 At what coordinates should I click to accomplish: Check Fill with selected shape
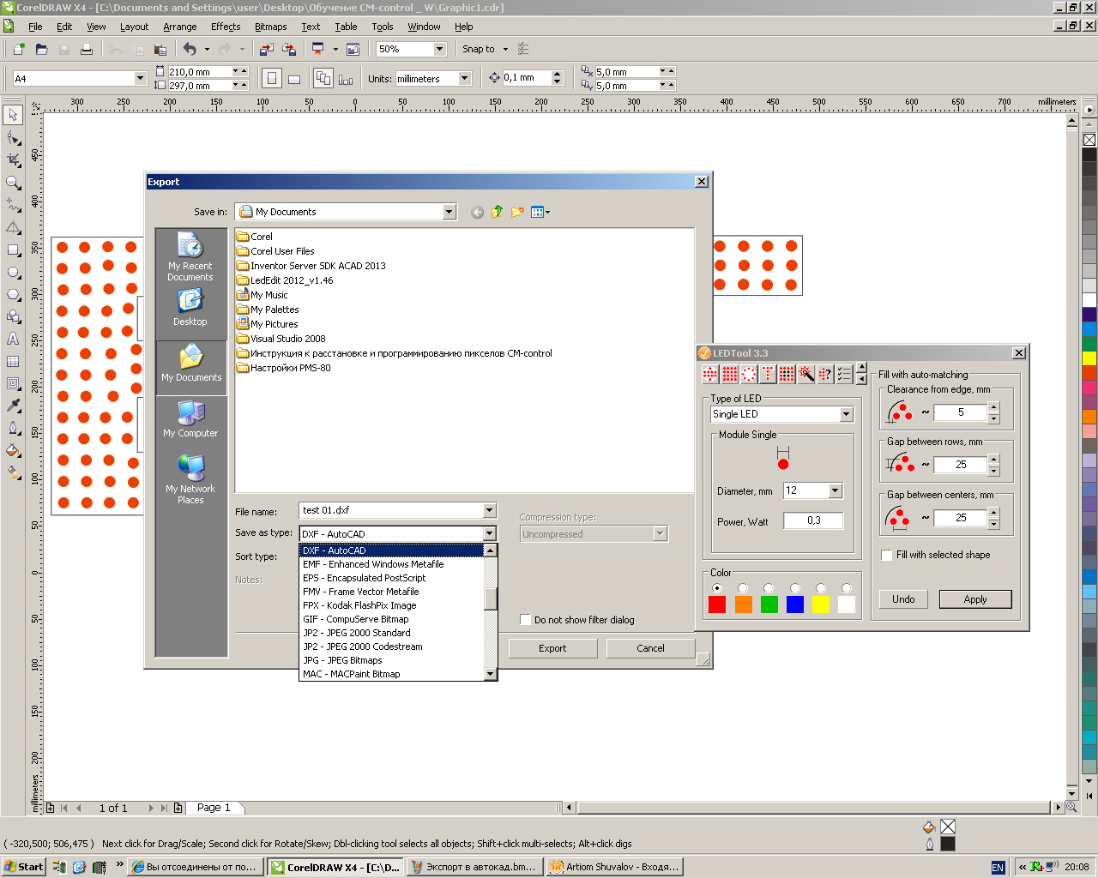887,555
